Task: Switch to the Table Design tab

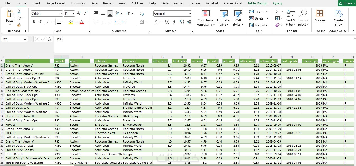Action: click(257, 3)
